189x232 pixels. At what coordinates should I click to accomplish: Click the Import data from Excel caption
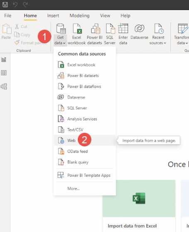pyautogui.click(x=132, y=226)
